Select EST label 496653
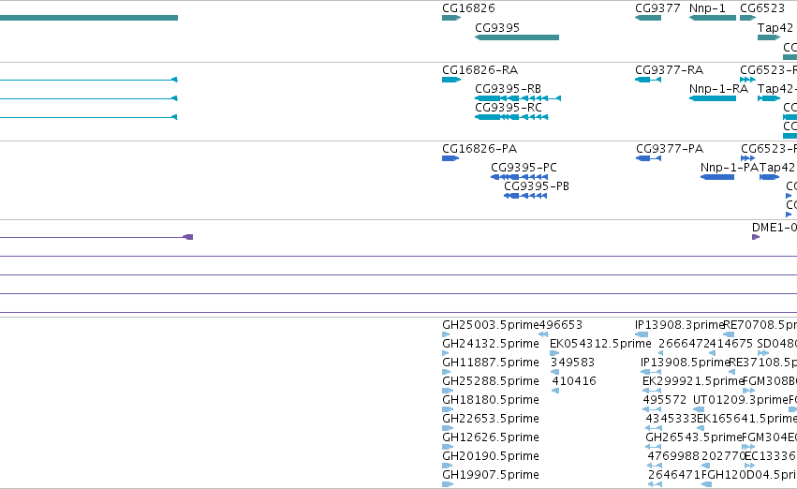Image resolution: width=797 pixels, height=489 pixels. point(560,325)
